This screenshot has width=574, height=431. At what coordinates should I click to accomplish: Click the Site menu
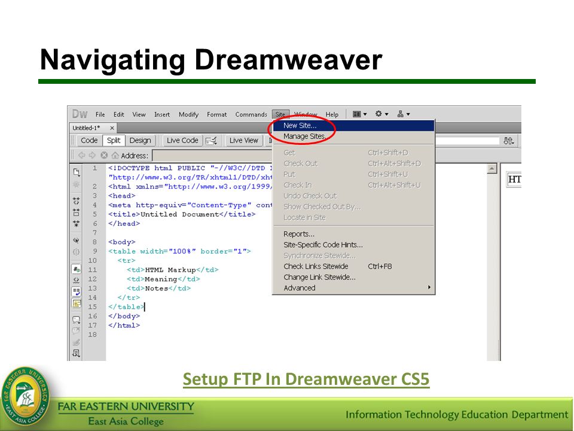(x=280, y=114)
